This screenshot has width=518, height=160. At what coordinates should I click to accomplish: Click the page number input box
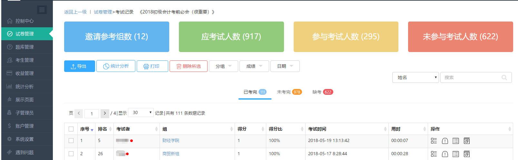92,114
